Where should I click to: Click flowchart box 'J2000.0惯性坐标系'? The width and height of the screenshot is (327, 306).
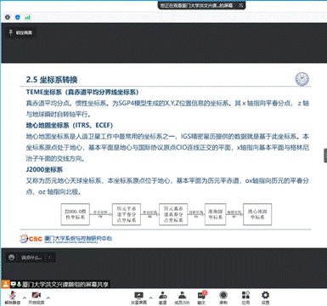point(76,214)
